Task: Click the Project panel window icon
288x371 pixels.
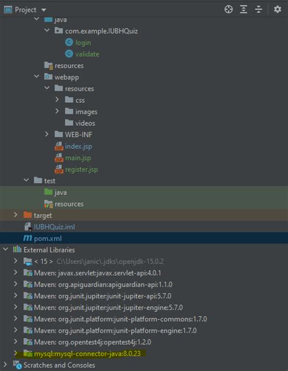Action: [x=8, y=10]
